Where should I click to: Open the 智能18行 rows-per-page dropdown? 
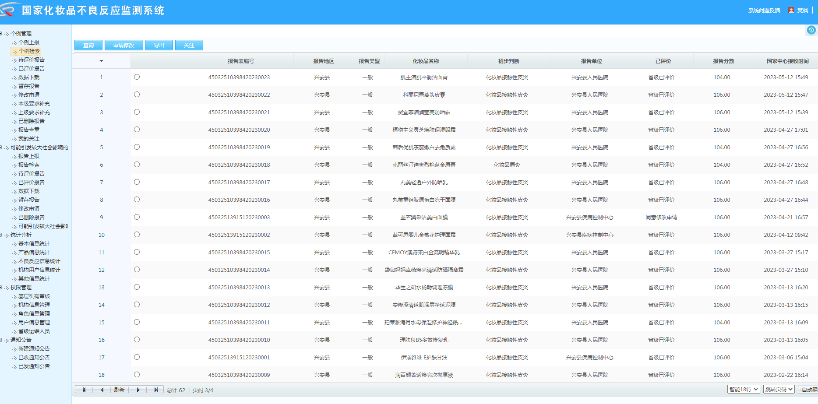tap(743, 390)
